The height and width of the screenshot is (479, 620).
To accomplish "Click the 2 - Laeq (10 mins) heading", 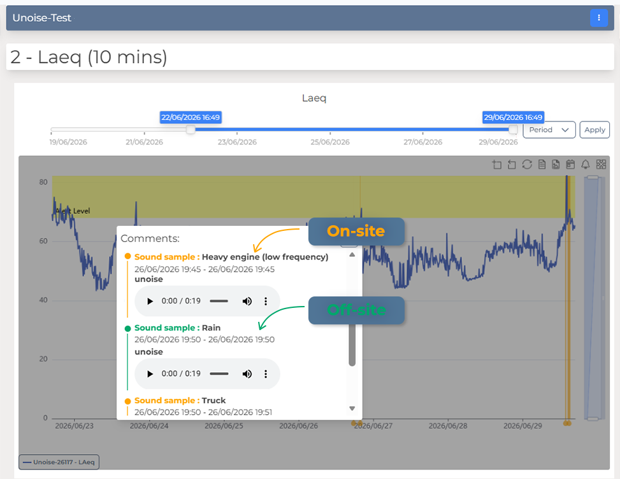I will [x=89, y=57].
